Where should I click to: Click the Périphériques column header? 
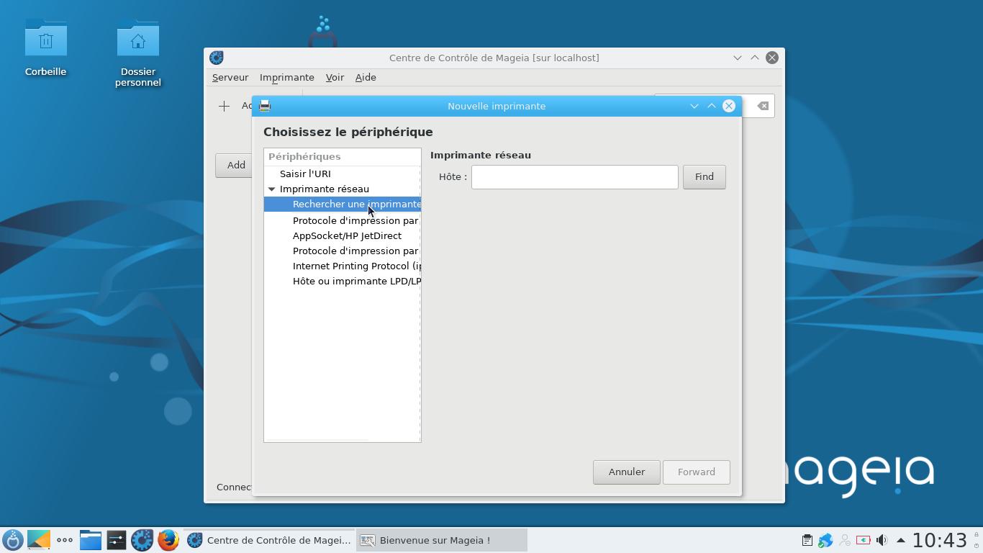tap(343, 156)
